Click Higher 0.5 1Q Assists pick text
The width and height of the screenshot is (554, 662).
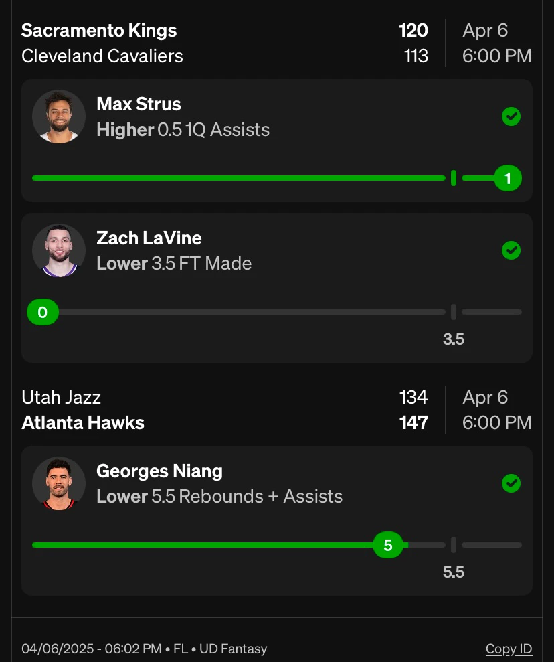point(183,130)
